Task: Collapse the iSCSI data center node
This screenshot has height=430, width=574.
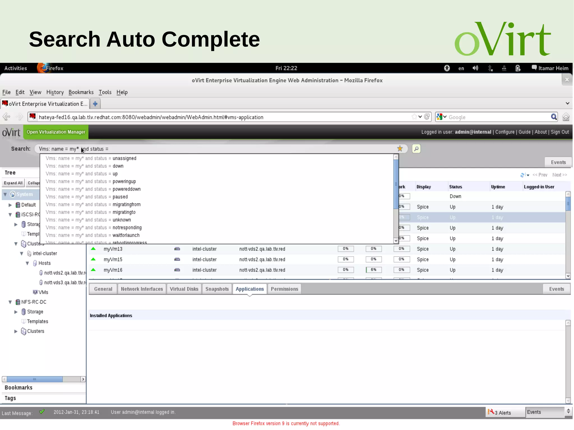Action: point(10,215)
